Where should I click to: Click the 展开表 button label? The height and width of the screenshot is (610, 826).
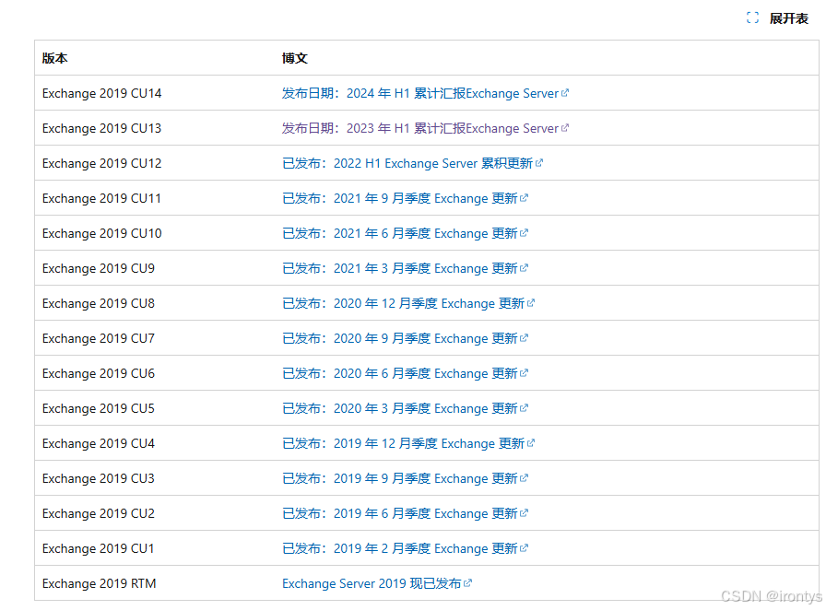(788, 18)
